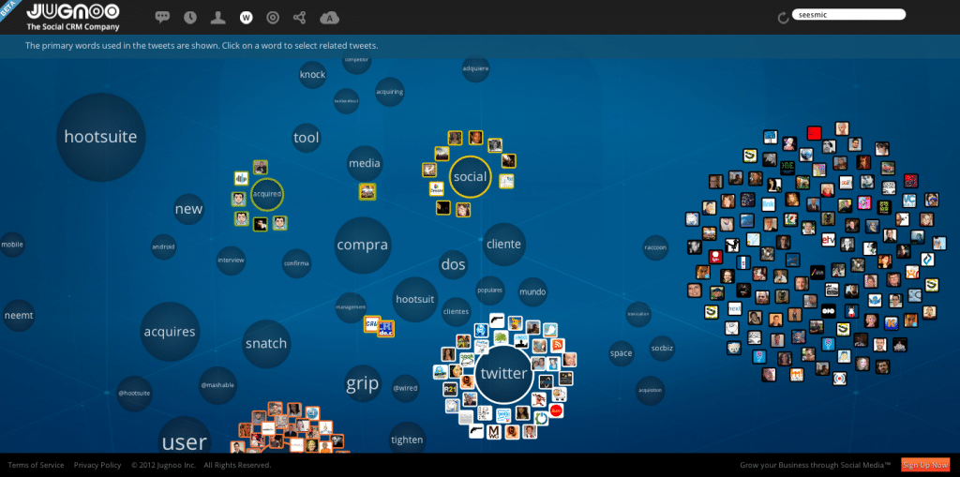Open the Privacy Policy link
The width and height of the screenshot is (960, 477).
pyautogui.click(x=97, y=465)
